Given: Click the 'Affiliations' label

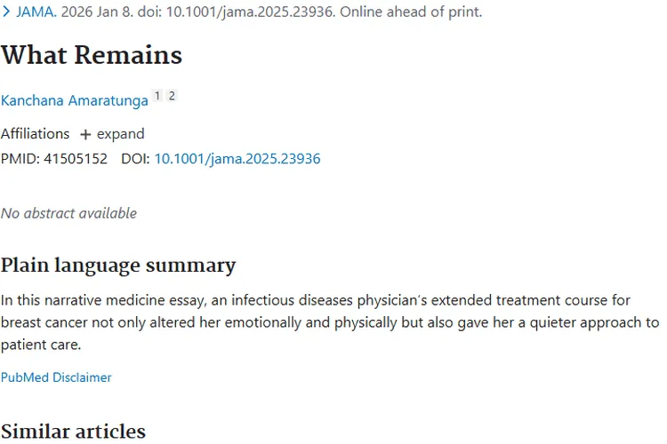Looking at the screenshot, I should (x=35, y=134).
